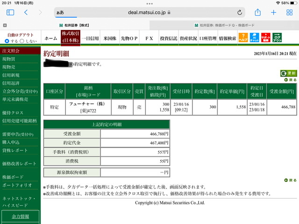
Task: Open the Safari sidebar panel icon
Action: pyautogui.click(x=10, y=13)
